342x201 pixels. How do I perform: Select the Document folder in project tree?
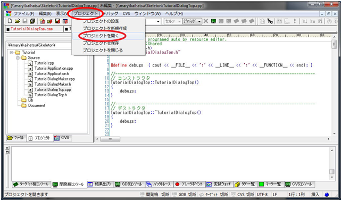(36, 105)
